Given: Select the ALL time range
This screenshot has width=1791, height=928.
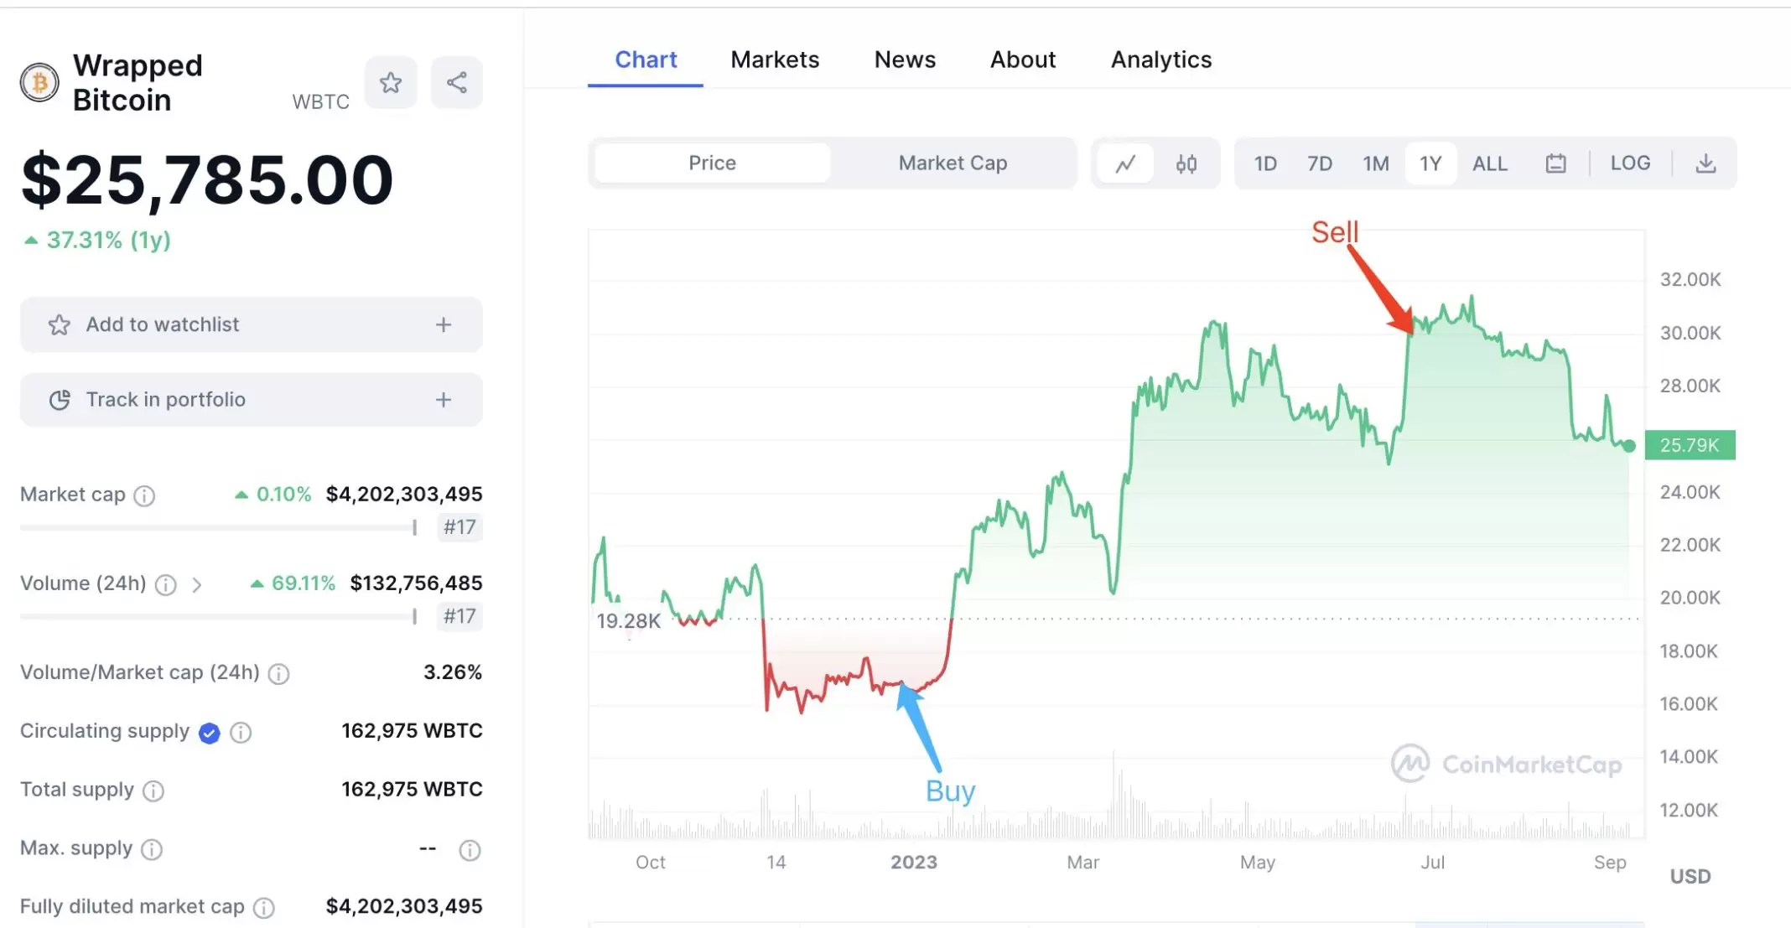Looking at the screenshot, I should (x=1489, y=163).
